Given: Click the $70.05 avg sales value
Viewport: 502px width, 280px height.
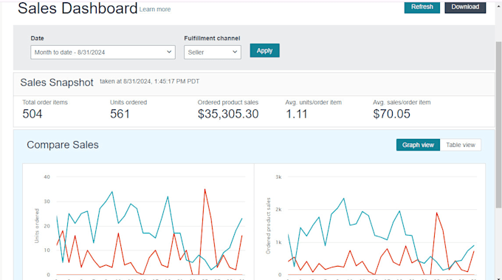Looking at the screenshot, I should coord(391,114).
